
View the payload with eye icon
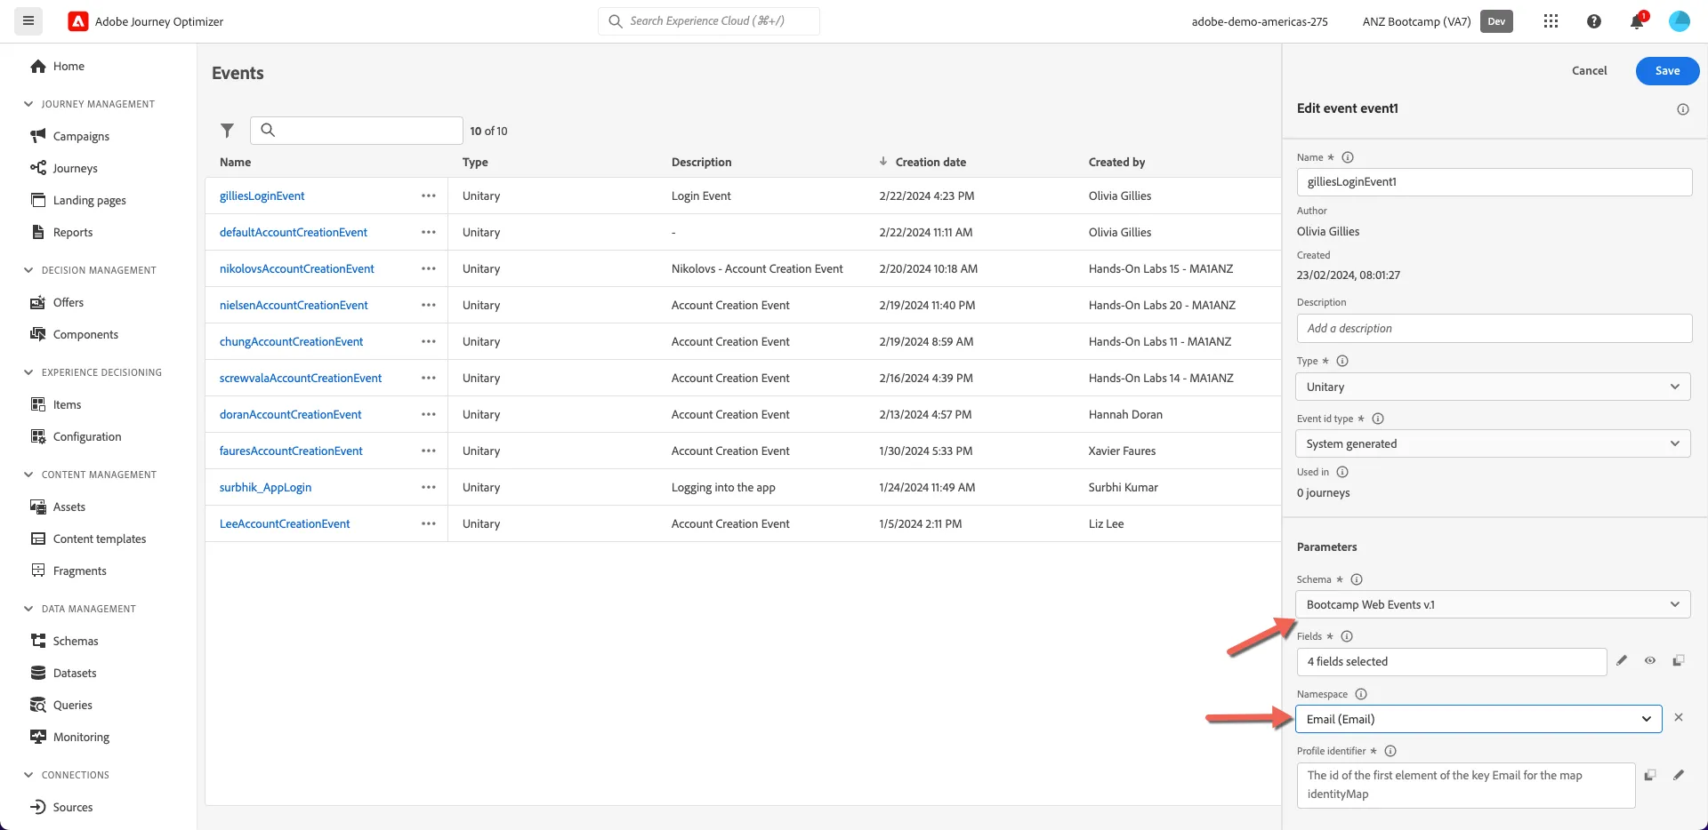point(1650,660)
